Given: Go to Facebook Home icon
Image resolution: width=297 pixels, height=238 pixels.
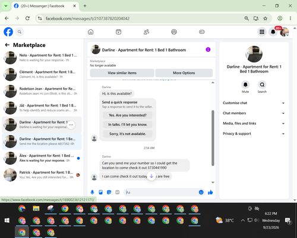Looking at the screenshot, I should (x=91, y=32).
